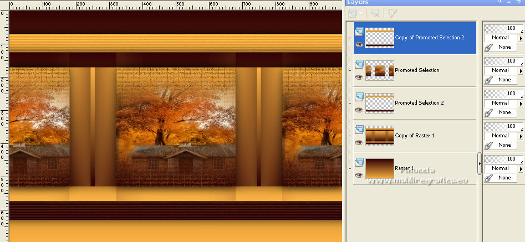Click the Delete Layer toolbar icon
This screenshot has height=242, width=525.
point(375,13)
